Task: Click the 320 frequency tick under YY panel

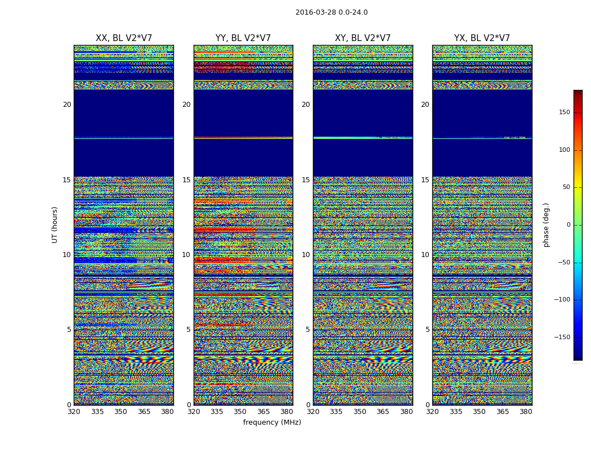Action: pyautogui.click(x=194, y=412)
